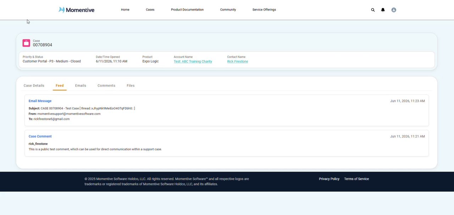This screenshot has height=215, width=454.
Task: Open the Rick Firestone contact link
Action: pos(238,62)
